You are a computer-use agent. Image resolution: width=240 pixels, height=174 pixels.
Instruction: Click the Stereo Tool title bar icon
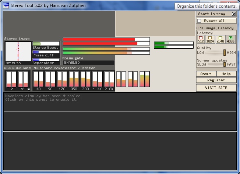[6, 5]
